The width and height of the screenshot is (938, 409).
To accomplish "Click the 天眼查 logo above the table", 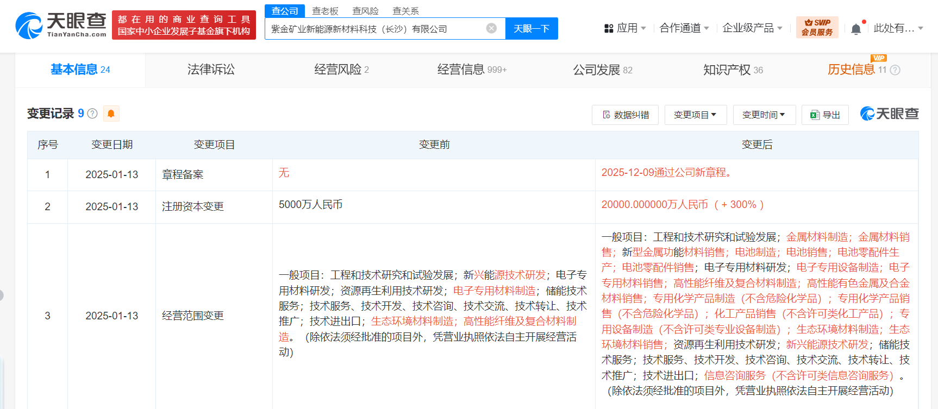I will (889, 114).
